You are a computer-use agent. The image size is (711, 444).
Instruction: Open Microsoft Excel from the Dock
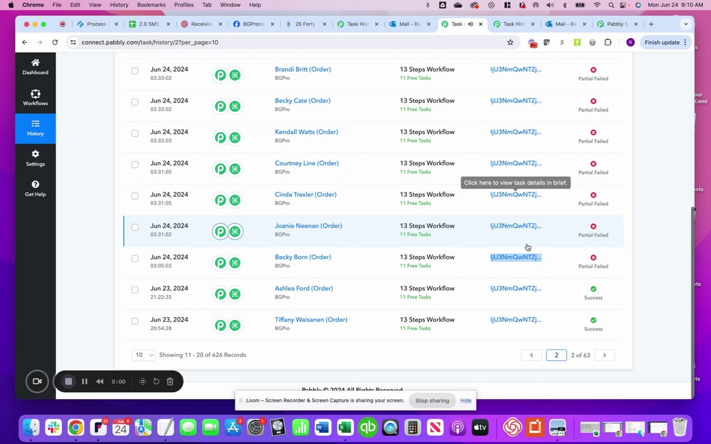[345, 427]
